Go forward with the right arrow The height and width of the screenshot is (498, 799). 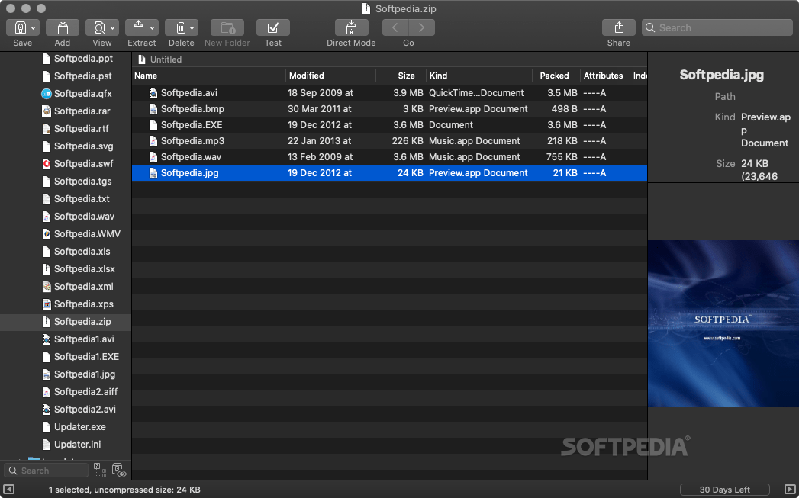(422, 27)
